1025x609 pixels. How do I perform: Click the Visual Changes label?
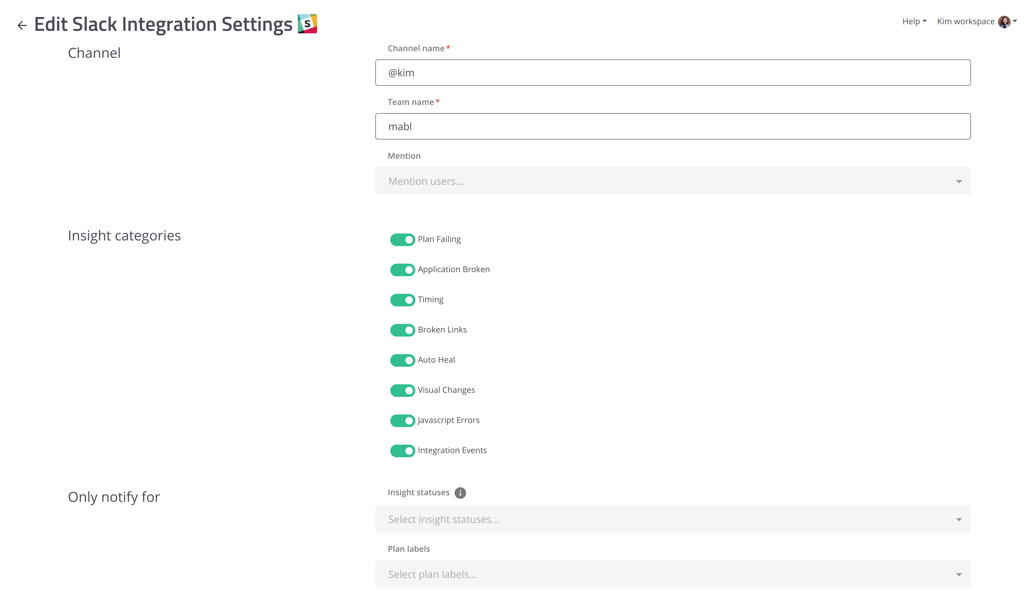tap(446, 390)
